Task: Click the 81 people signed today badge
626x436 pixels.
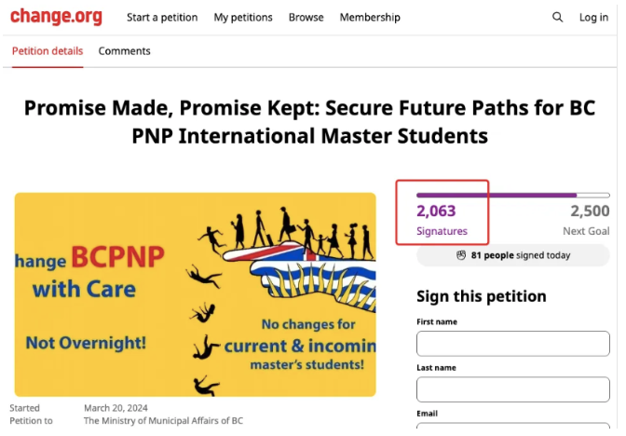Action: [513, 255]
